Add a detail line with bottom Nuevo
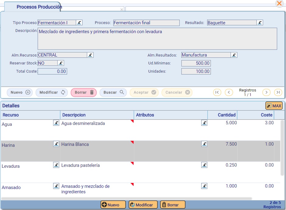Image resolution: width=286 pixels, height=210 pixels. click(x=113, y=205)
